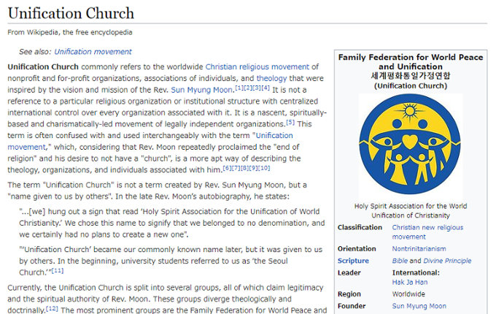Screen dimensions: 496x314
Task: Open the Scripture label link in infobox
Action: pyautogui.click(x=353, y=261)
